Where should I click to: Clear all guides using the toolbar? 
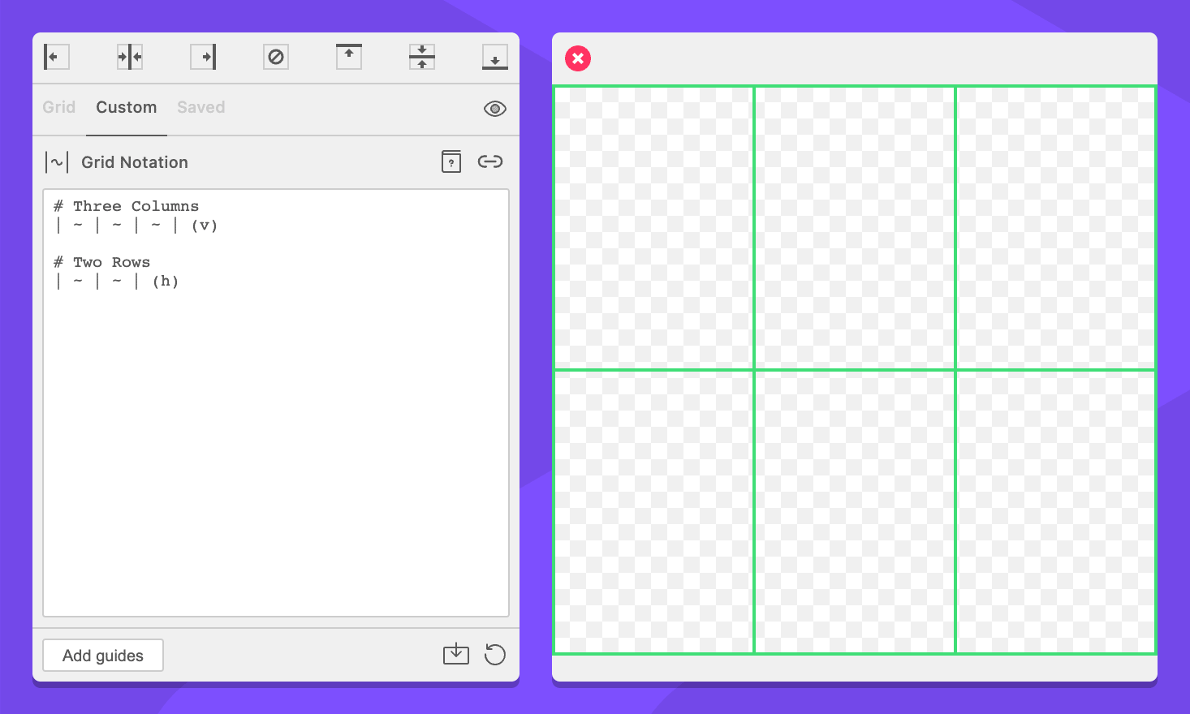point(275,57)
